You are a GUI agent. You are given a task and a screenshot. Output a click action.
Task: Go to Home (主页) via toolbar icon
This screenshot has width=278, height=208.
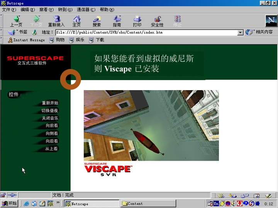76,21
